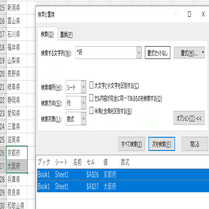The height and width of the screenshot is (209, 209).
Task: Check セル内容が完全に同一であるものを検索する option
Action: (x=91, y=98)
